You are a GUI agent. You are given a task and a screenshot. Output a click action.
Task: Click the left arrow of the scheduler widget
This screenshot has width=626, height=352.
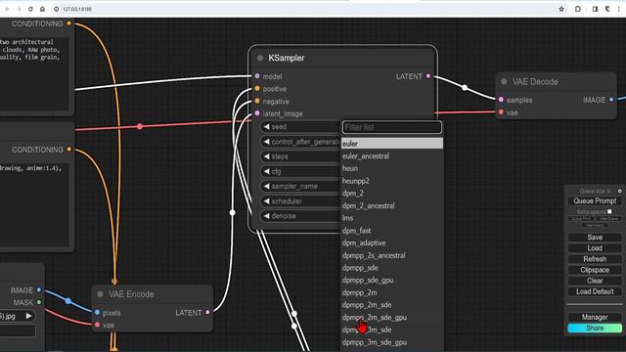pos(266,201)
